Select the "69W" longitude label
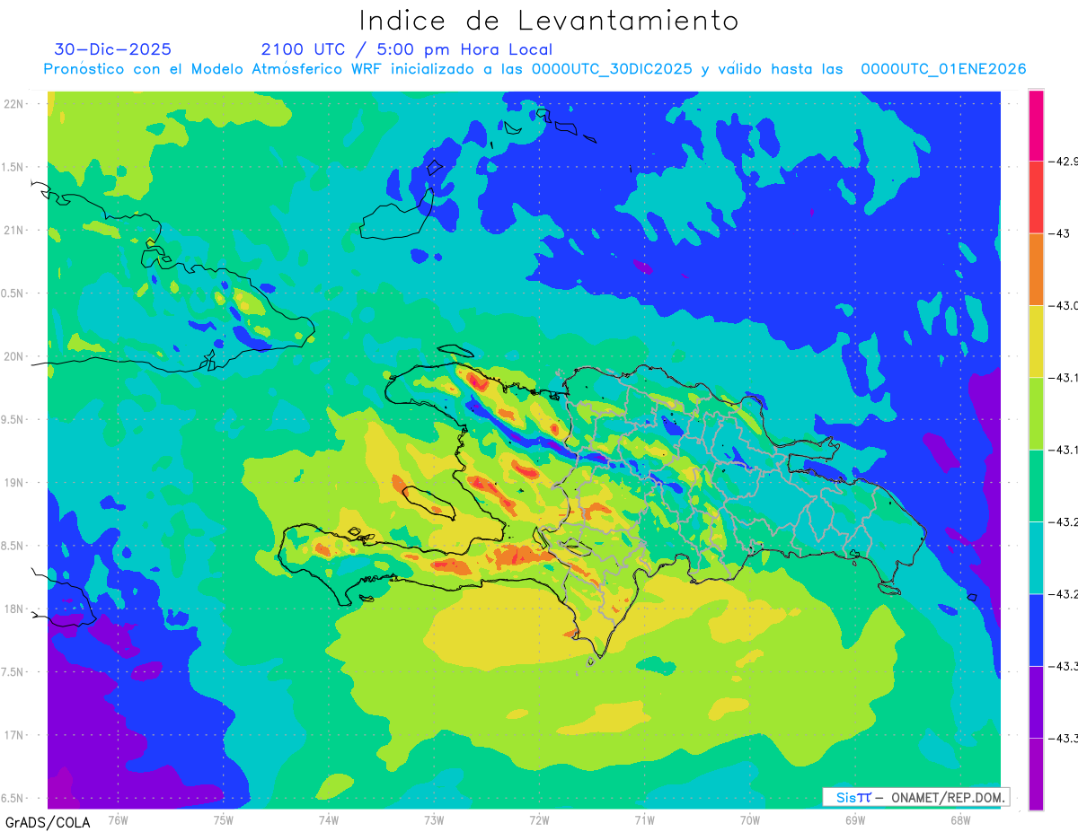The width and height of the screenshot is (1078, 832). [855, 819]
